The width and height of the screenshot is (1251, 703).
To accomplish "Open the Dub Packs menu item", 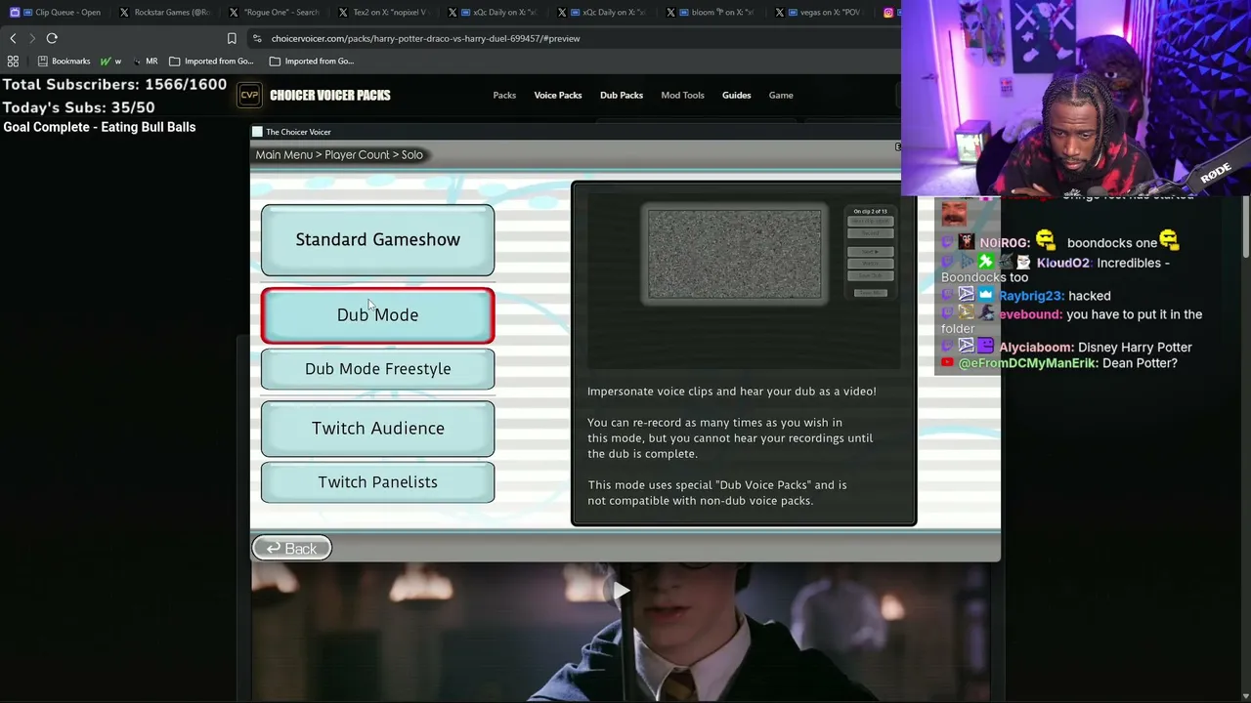I will click(x=622, y=95).
